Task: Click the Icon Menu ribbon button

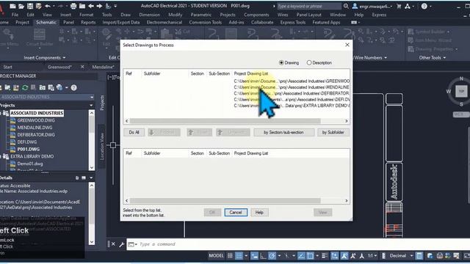Action: coord(8,37)
